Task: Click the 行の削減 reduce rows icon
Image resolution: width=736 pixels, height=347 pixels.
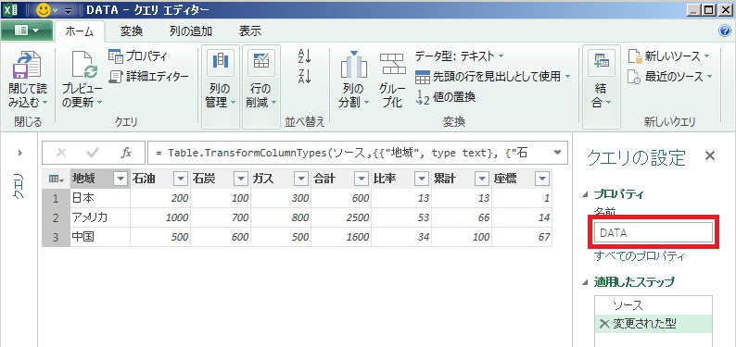Action: [261, 61]
